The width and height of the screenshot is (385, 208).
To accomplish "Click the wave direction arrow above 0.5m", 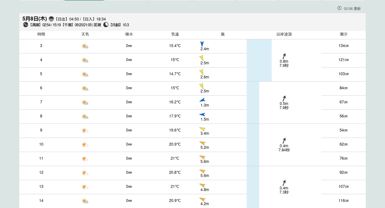I will (284, 98).
